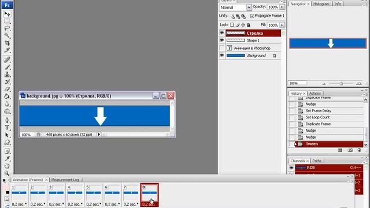Select the History Brush tool
This screenshot has width=370, height=208.
7,81
